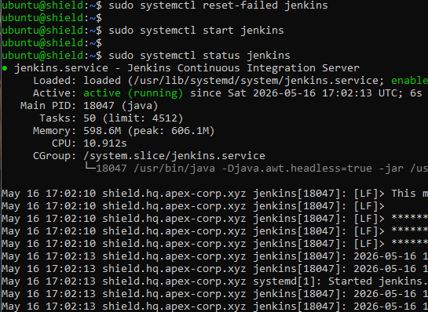Click the green 'enable' text on the Loaded line
The image size is (428, 312).
[x=409, y=81]
